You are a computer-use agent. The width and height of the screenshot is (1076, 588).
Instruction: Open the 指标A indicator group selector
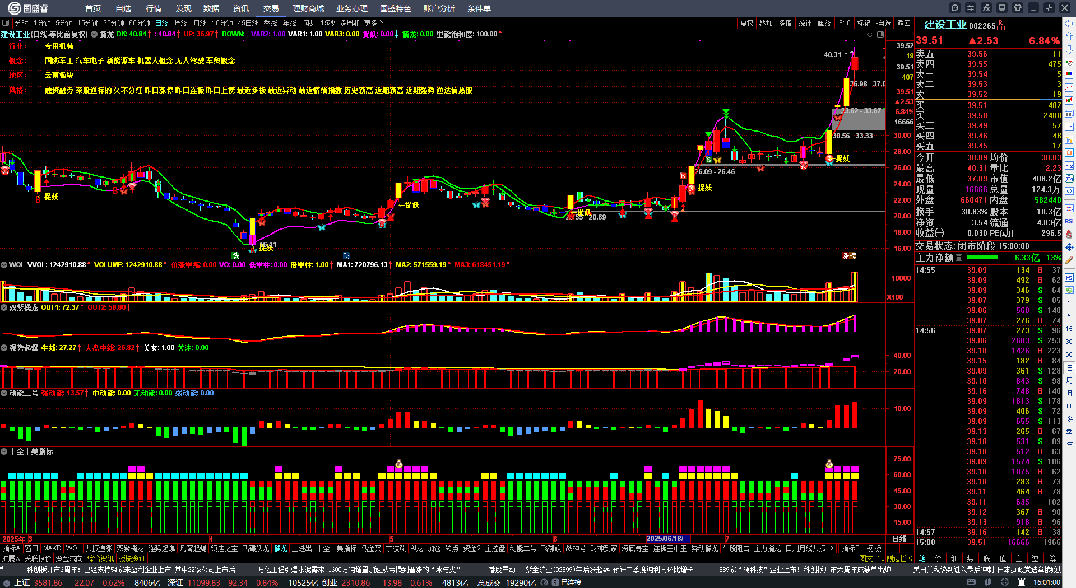click(11, 548)
